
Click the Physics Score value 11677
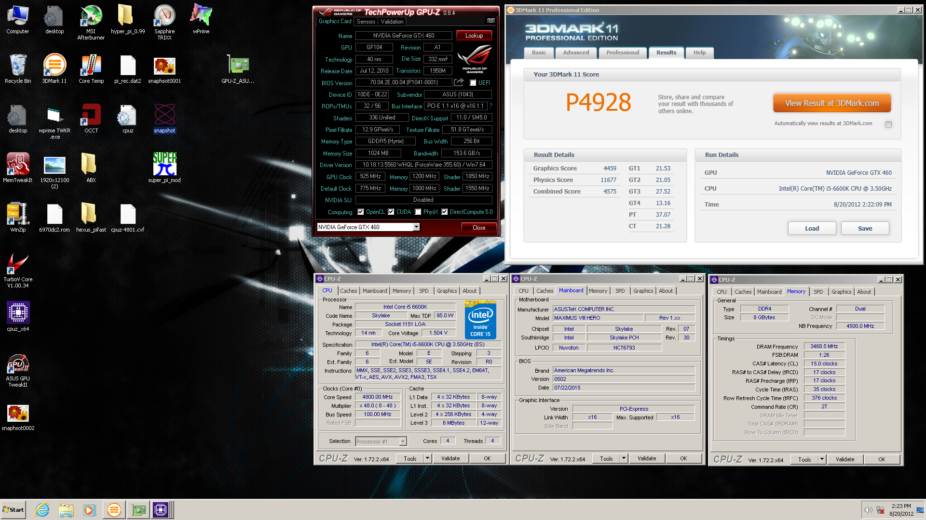click(608, 180)
